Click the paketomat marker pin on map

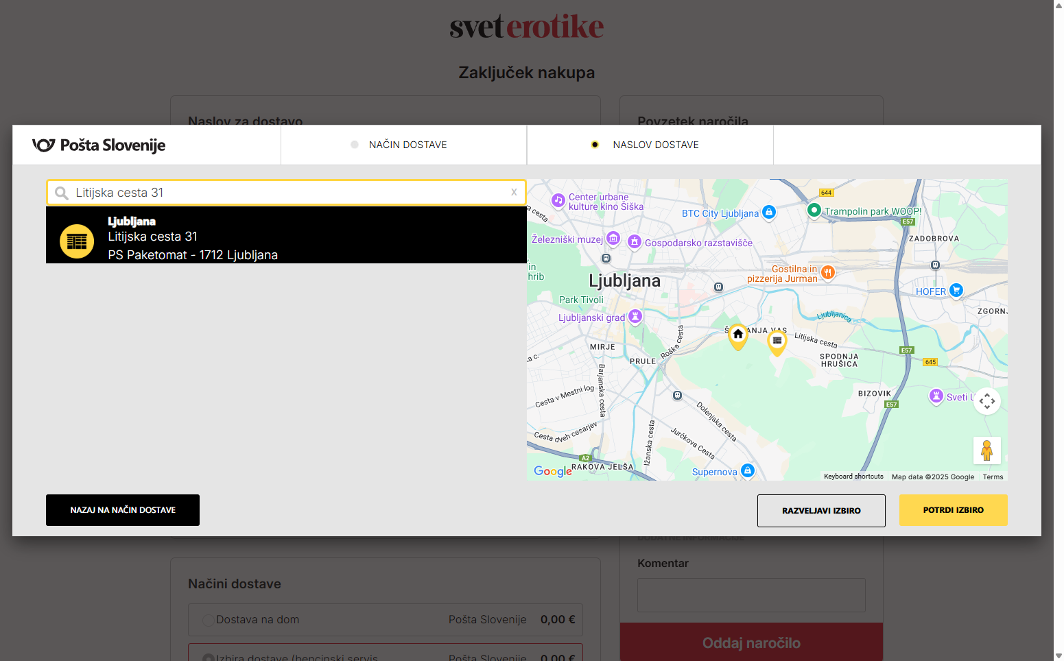click(x=777, y=341)
